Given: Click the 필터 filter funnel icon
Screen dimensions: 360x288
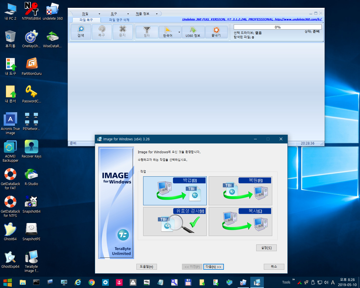Looking at the screenshot, I should (147, 32).
